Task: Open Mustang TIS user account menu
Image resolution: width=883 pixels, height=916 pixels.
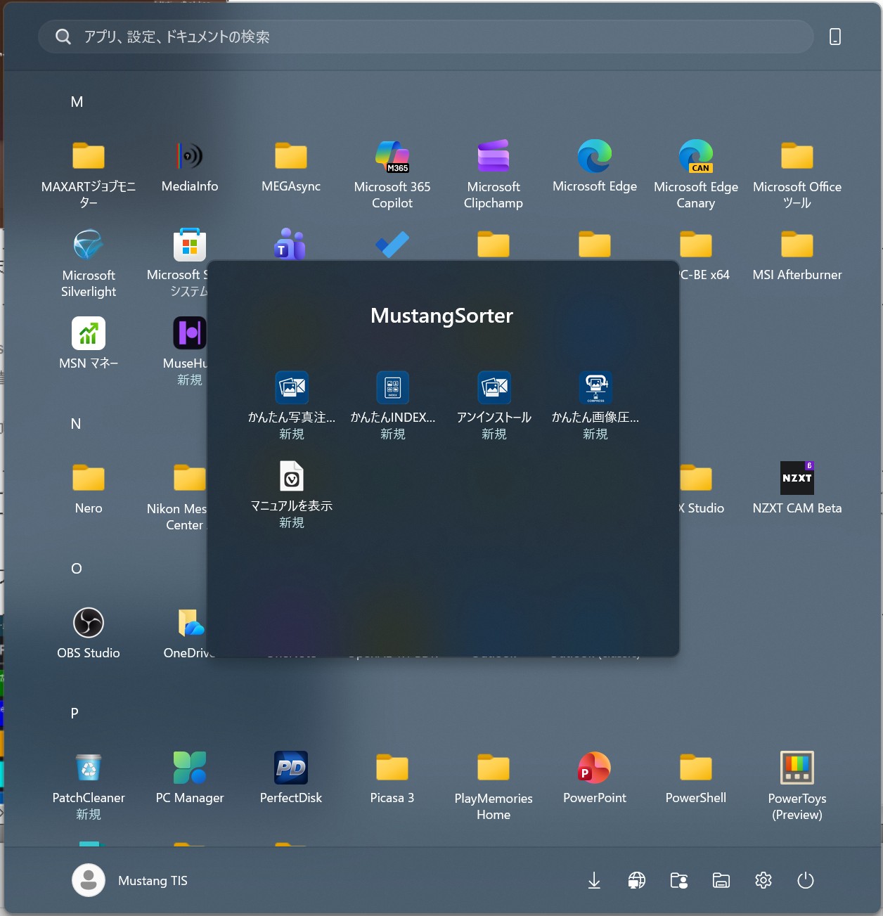Action: click(x=130, y=880)
